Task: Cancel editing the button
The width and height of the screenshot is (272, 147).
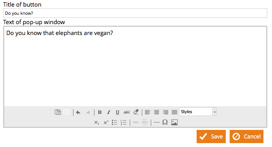Action: (246, 136)
